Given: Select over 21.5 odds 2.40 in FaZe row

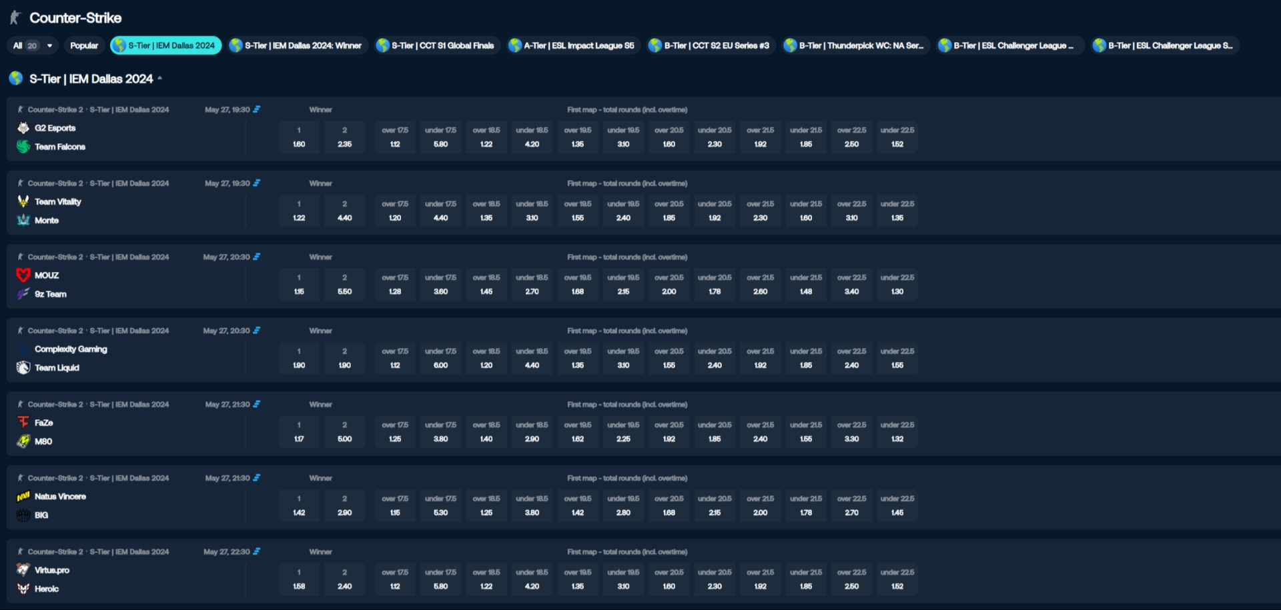Looking at the screenshot, I should [761, 432].
